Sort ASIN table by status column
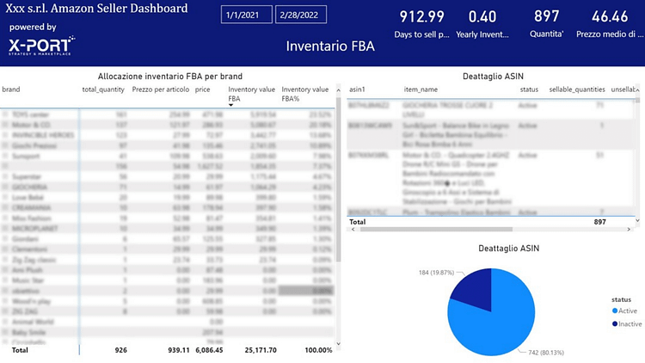The width and height of the screenshot is (645, 363). [x=529, y=89]
